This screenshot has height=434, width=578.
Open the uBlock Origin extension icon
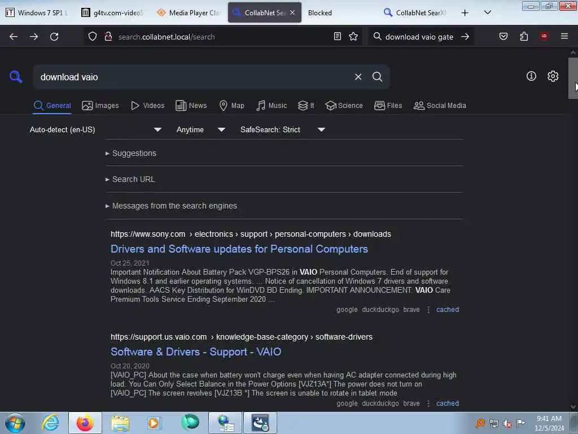point(544,36)
